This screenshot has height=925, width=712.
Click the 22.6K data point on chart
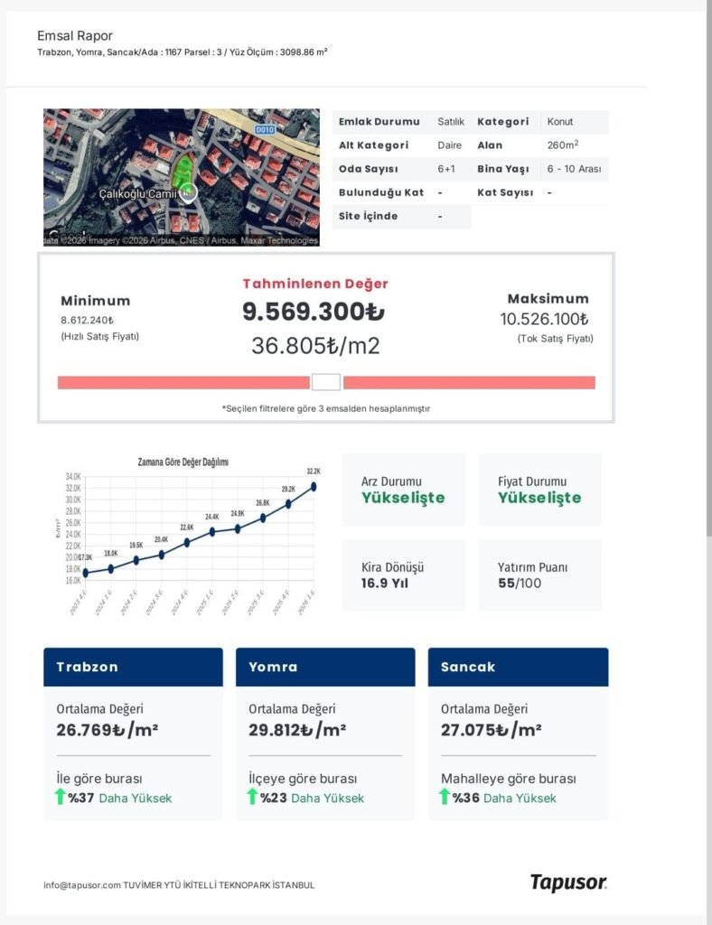(x=187, y=542)
